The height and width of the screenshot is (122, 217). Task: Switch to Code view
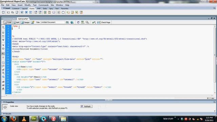(8, 22)
